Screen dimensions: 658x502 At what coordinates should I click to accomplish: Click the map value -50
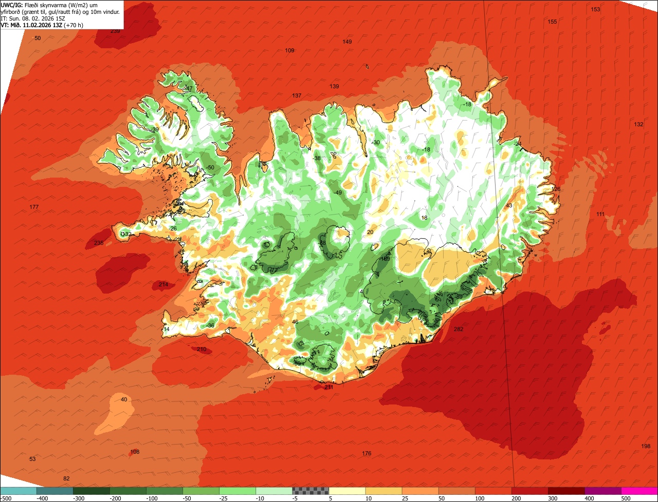pyautogui.click(x=209, y=168)
